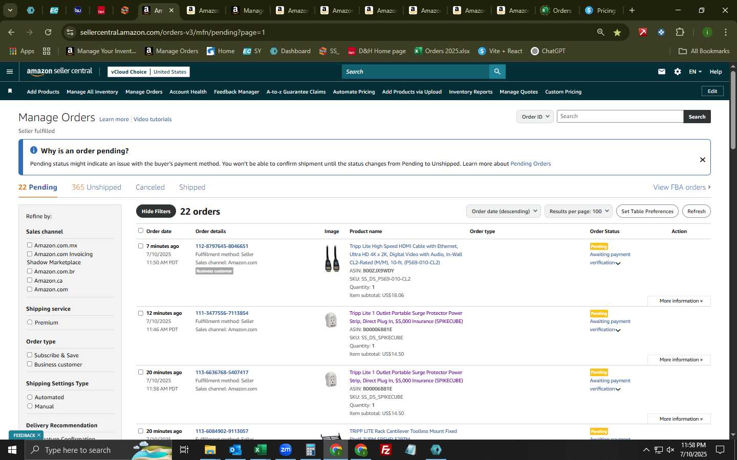Image resolution: width=737 pixels, height=460 pixels.
Task: Check the Amazon.com sales channel filter
Action: (30, 289)
